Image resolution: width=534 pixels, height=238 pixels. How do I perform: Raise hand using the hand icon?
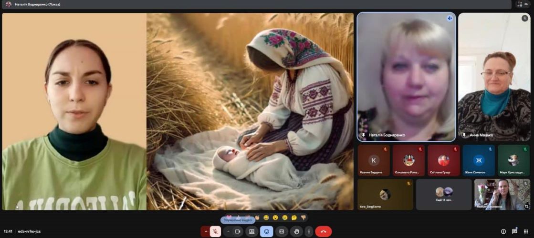[296, 232]
